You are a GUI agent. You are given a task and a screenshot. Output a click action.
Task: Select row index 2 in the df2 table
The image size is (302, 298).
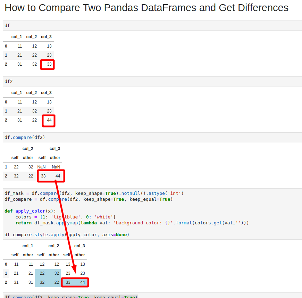point(6,120)
